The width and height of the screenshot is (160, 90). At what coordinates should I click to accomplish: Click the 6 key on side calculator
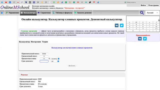coord(143,26)
